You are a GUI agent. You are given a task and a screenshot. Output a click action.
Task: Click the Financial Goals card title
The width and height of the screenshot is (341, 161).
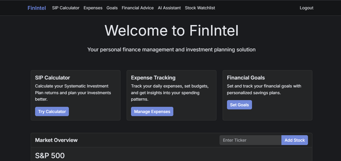246,78
